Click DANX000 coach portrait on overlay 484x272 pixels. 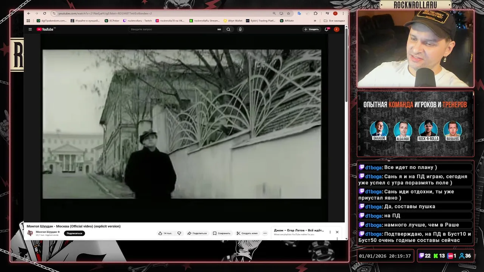pos(379,131)
